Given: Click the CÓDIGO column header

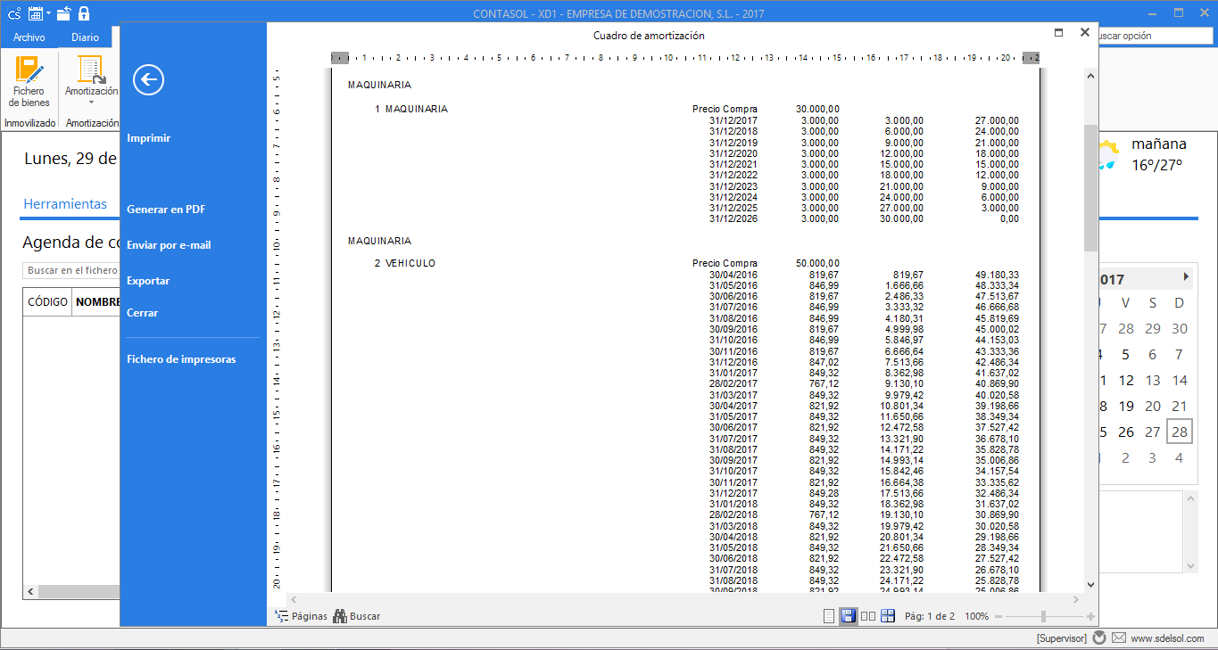Looking at the screenshot, I should [47, 302].
